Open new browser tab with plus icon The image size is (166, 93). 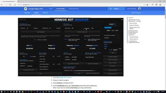pyautogui.click(x=19, y=1)
